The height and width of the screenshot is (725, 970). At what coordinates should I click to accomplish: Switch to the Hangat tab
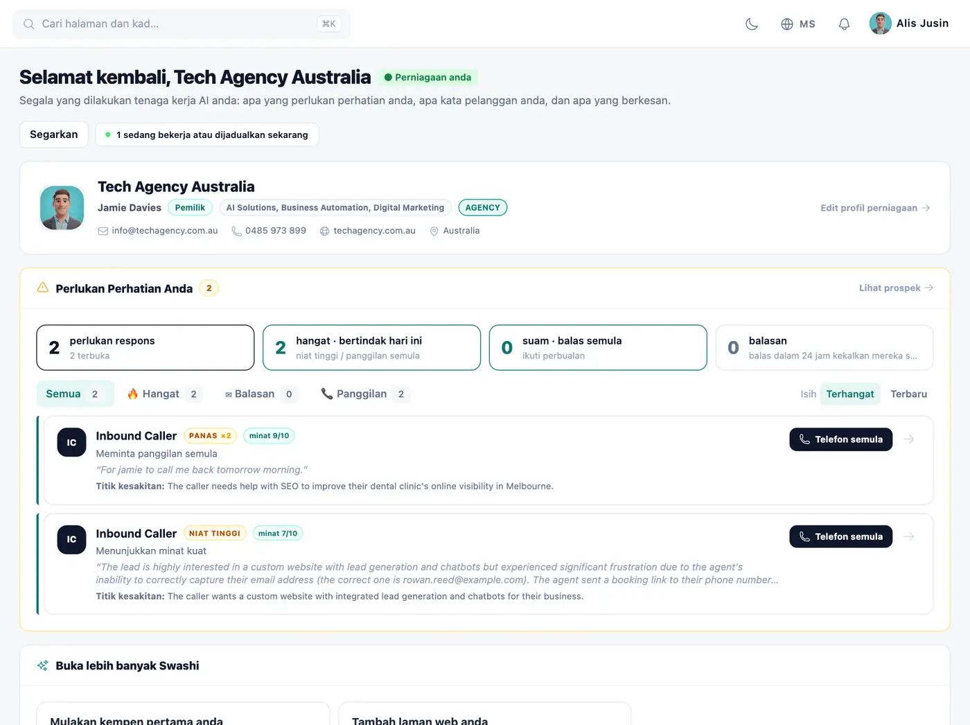[164, 394]
